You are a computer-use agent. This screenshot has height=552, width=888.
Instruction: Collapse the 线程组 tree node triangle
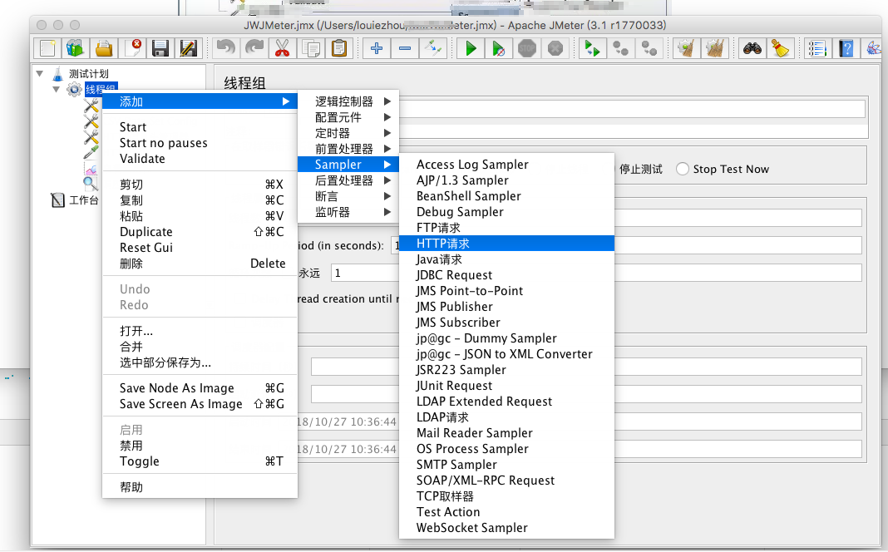click(x=56, y=90)
